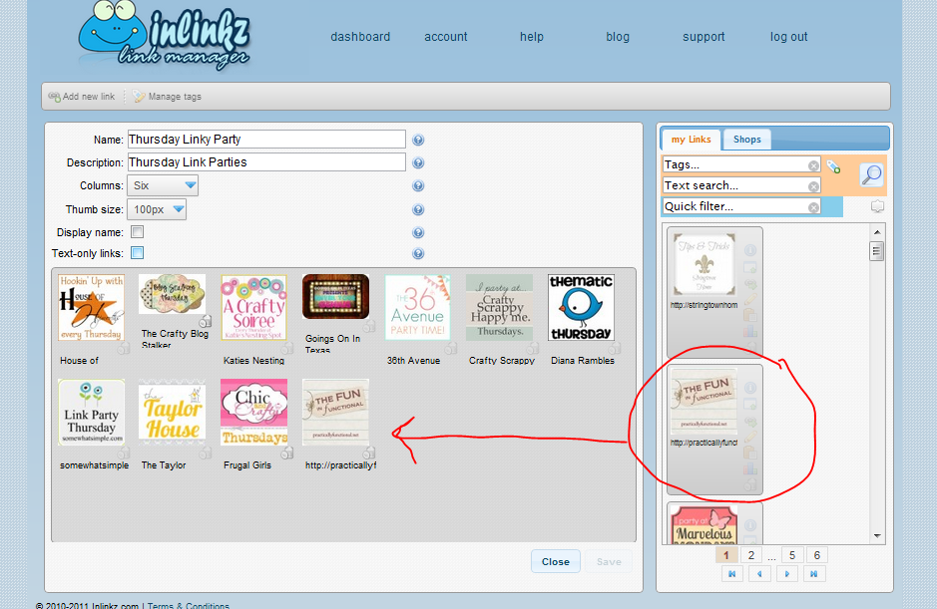The width and height of the screenshot is (937, 609).
Task: Click log out in the top navigation
Action: [x=788, y=37]
